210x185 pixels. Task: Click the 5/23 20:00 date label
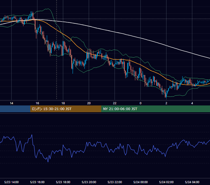[89, 182]
